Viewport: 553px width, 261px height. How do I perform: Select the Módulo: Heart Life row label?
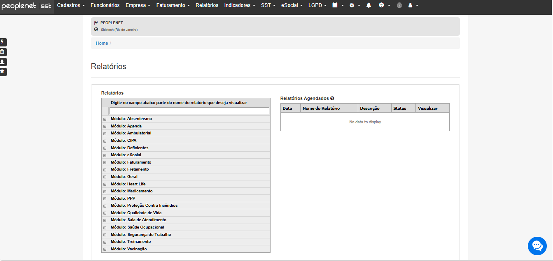[128, 184]
